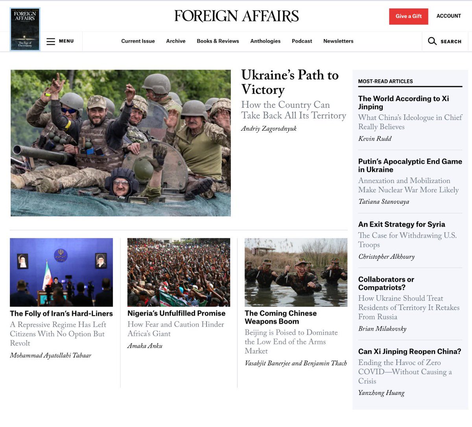Click the Give a Gift button
472x427 pixels.
[409, 17]
